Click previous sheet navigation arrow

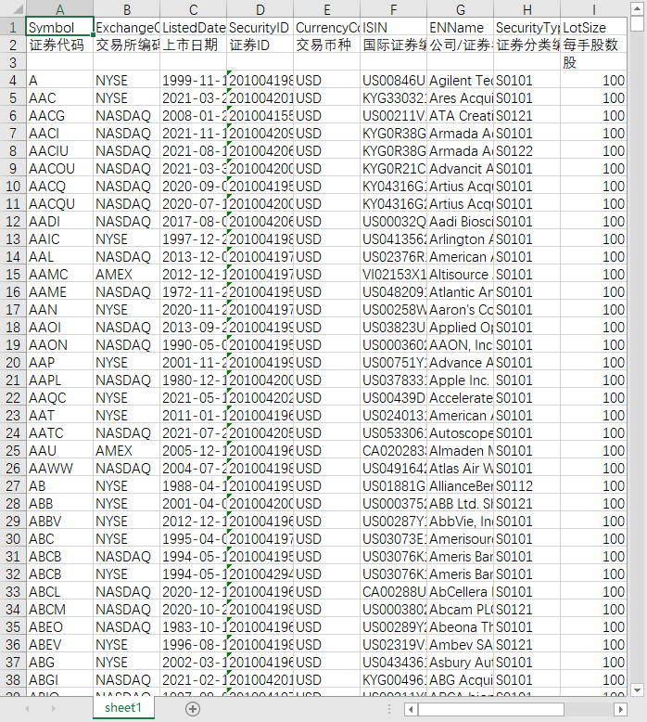[27, 709]
